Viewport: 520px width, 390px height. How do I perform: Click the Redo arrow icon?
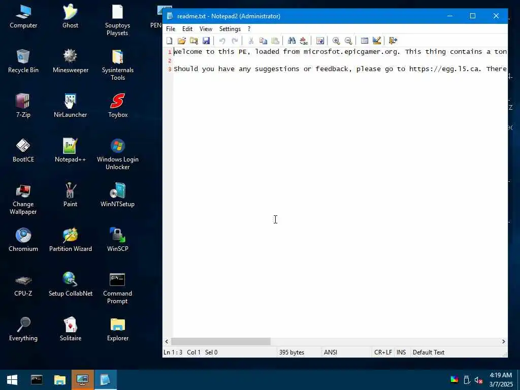[235, 41]
